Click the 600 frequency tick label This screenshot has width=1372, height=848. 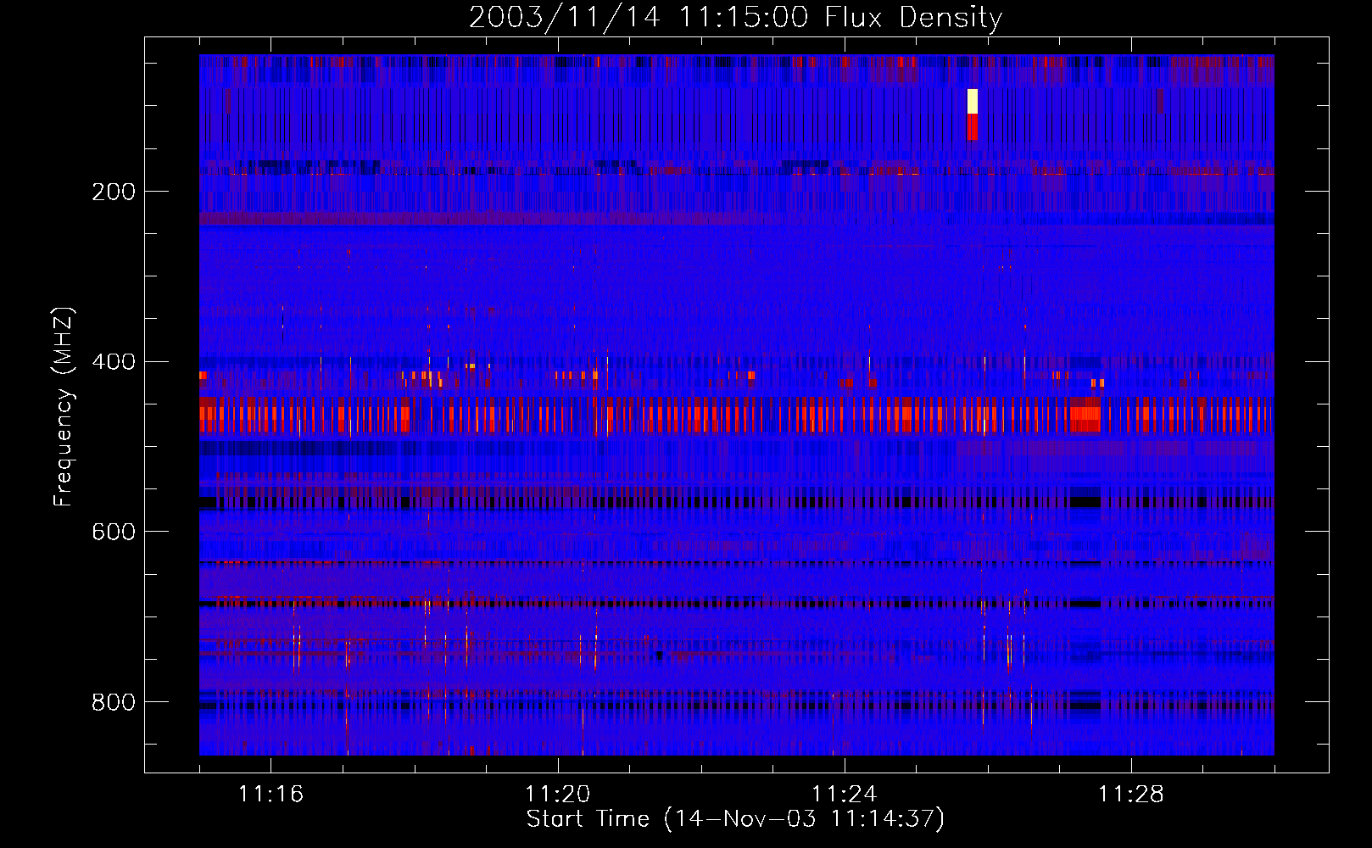click(x=114, y=532)
